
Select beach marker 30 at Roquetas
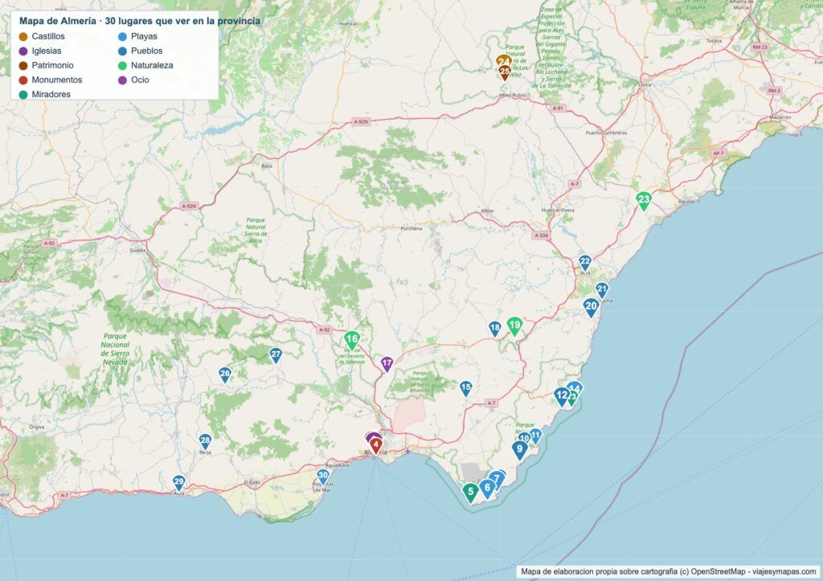323,477
